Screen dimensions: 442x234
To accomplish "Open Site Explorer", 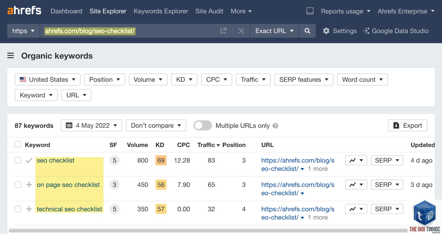I will [108, 11].
